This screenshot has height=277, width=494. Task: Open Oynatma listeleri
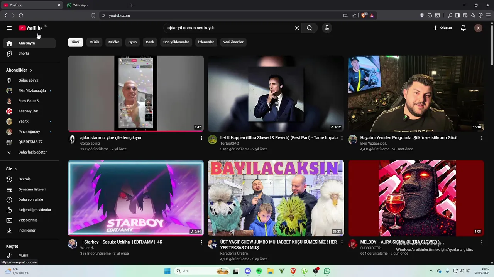pyautogui.click(x=29, y=189)
